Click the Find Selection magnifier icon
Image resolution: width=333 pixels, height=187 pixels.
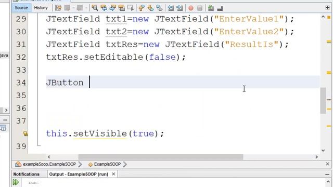[x=95, y=8]
